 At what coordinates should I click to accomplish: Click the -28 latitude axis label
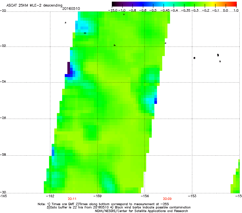3,155
